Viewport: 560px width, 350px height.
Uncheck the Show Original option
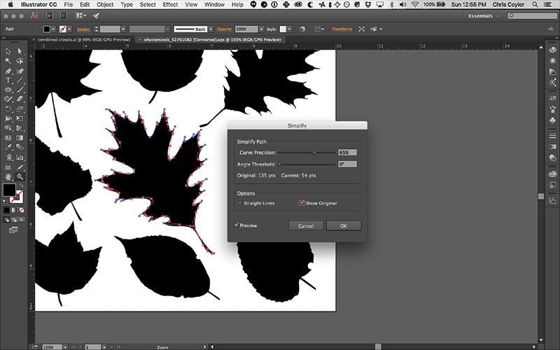coord(302,203)
